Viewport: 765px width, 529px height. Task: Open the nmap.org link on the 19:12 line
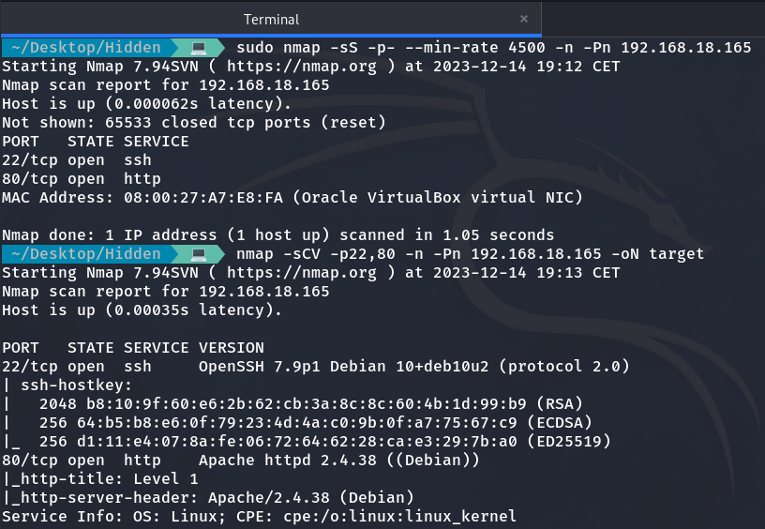(301, 67)
